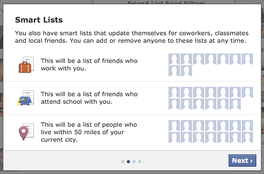Screen dimensions: 264x174
Task: Click the "friends who work with you" description
Action: [x=89, y=64]
